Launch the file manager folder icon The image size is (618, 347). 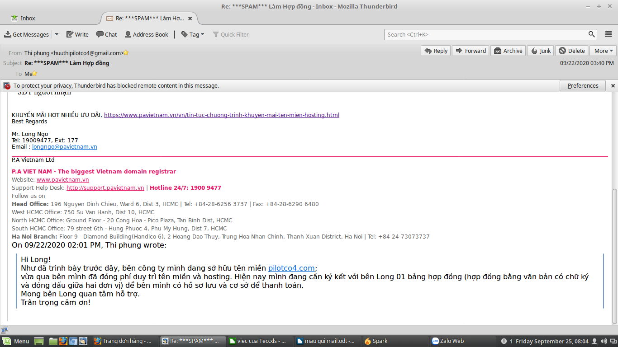click(x=53, y=341)
